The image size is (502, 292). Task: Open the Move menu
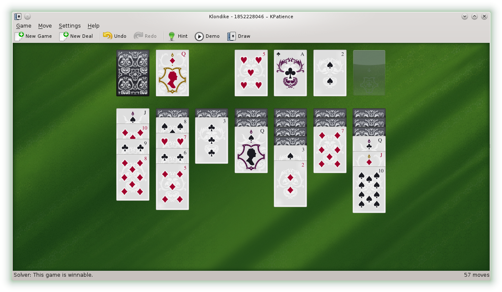[x=45, y=25]
